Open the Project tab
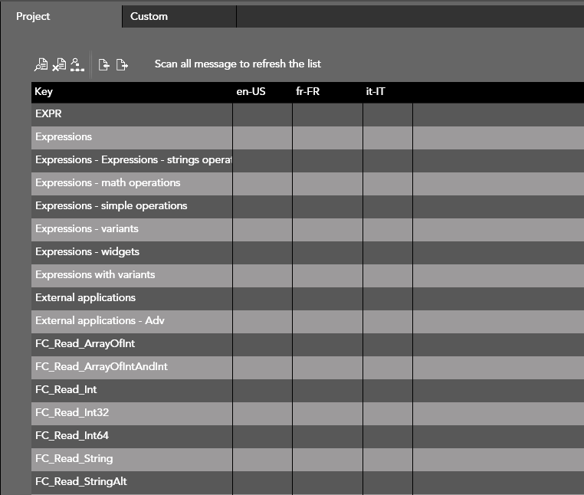Image resolution: width=584 pixels, height=495 pixels. pyautogui.click(x=33, y=16)
